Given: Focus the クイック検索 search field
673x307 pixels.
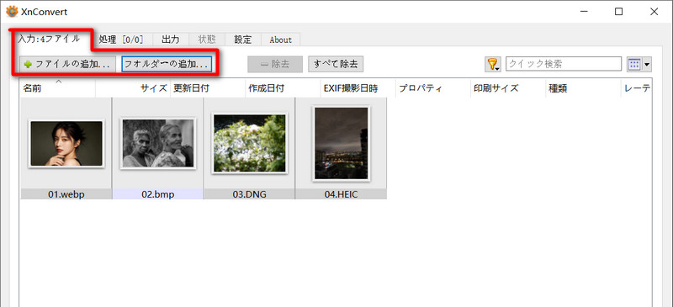Looking at the screenshot, I should coord(564,65).
